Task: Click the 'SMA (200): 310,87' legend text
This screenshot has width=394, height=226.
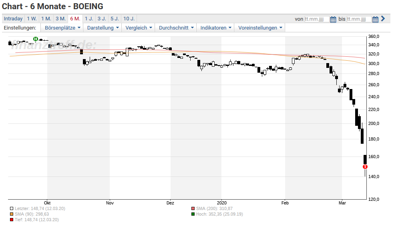Action: (x=214, y=208)
